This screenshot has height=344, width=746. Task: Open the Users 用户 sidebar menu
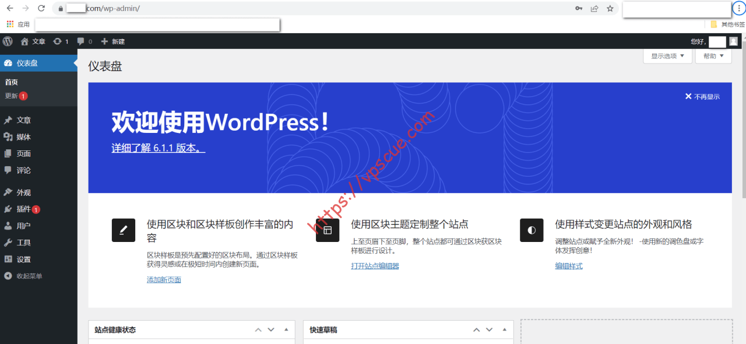[38, 226]
